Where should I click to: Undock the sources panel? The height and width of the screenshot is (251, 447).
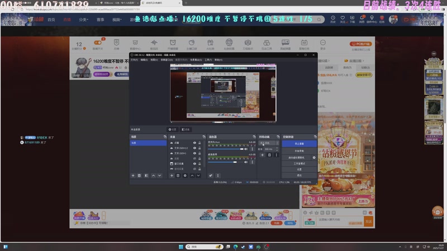point(204,137)
